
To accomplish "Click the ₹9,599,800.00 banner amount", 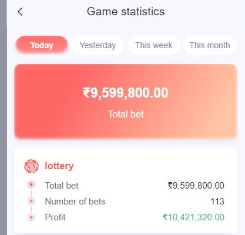I will click(x=126, y=93).
